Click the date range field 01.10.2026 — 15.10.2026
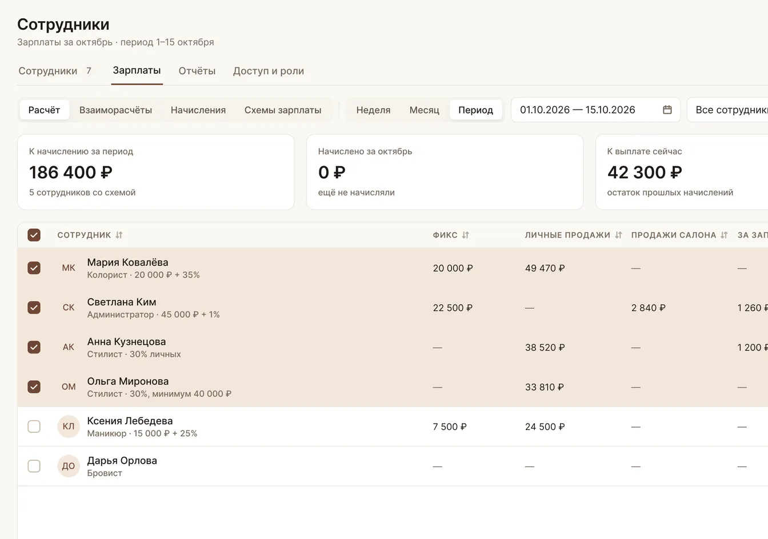768x539 pixels. pyautogui.click(x=595, y=110)
